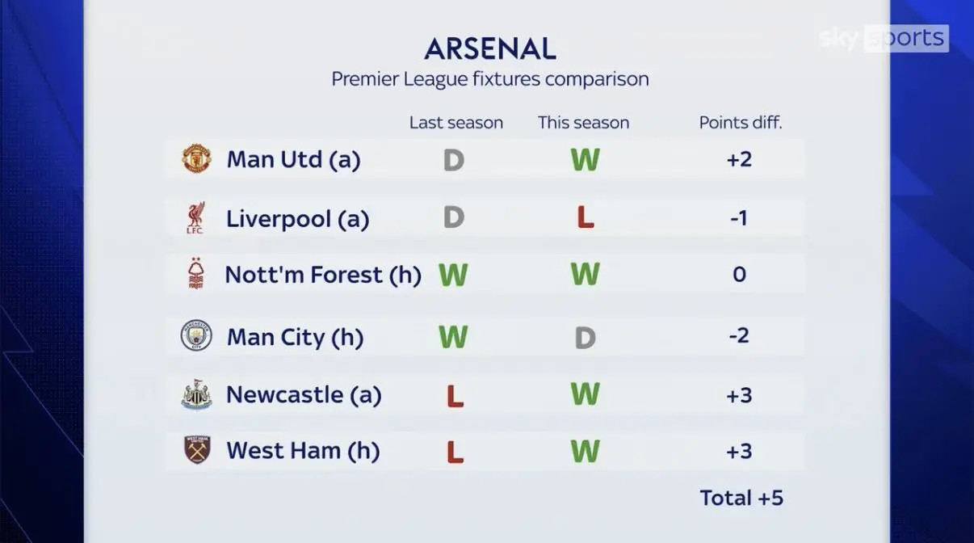Click the Nottingham Forest club crest
This screenshot has height=543, width=974.
pos(195,275)
